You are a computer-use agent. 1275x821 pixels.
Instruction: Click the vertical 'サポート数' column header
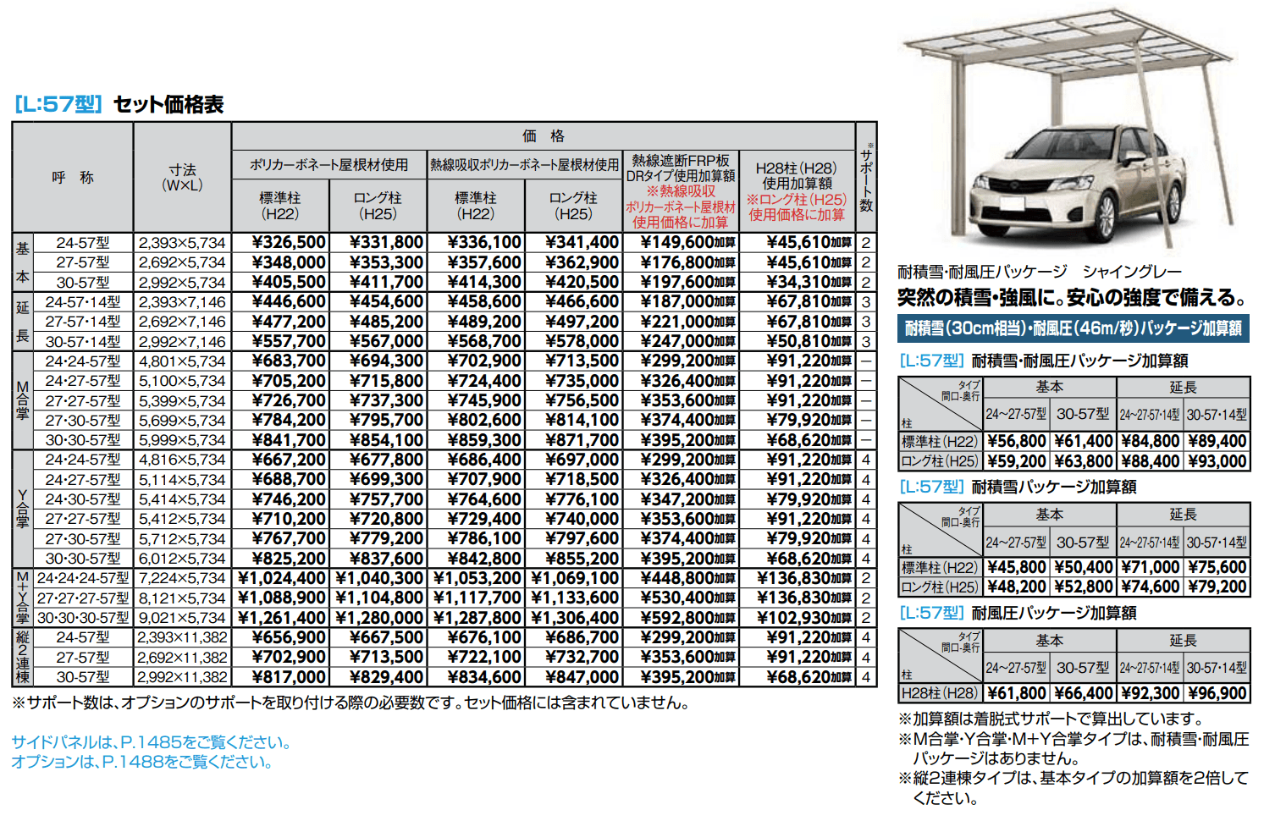tap(866, 178)
